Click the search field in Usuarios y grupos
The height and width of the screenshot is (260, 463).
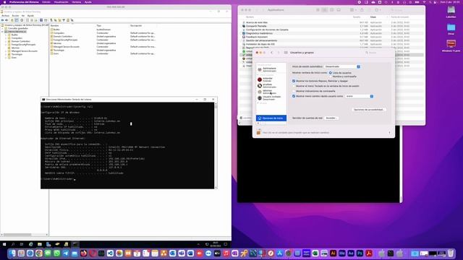[x=378, y=53]
